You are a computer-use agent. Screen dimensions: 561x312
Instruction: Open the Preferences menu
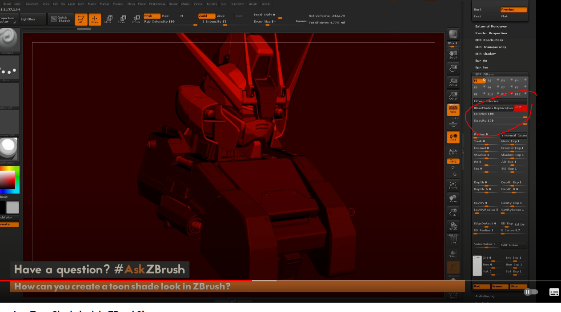point(157,4)
